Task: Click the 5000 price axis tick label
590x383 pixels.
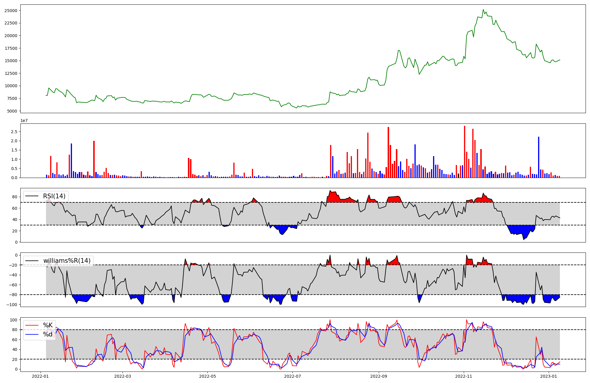Action: click(12, 111)
